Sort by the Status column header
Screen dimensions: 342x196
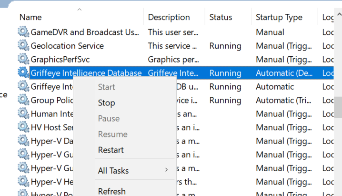point(221,17)
